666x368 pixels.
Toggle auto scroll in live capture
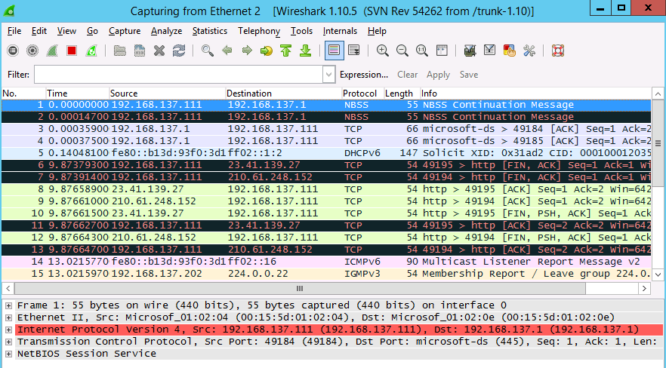(353, 51)
